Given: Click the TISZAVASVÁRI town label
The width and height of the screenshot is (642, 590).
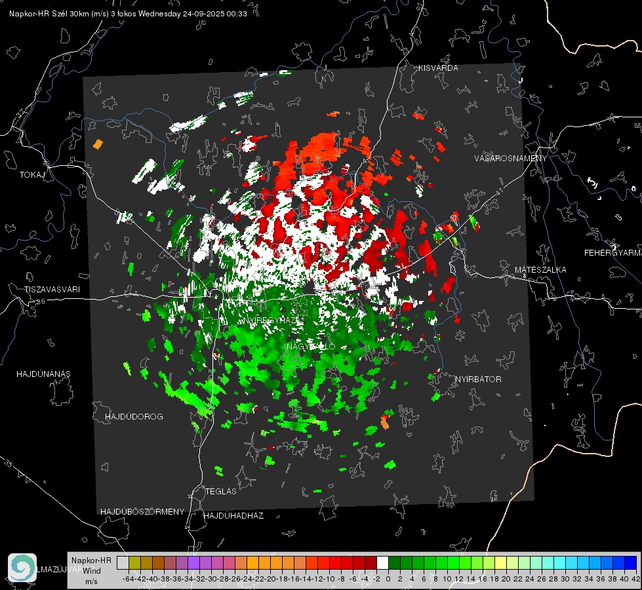Looking at the screenshot, I should [x=52, y=290].
